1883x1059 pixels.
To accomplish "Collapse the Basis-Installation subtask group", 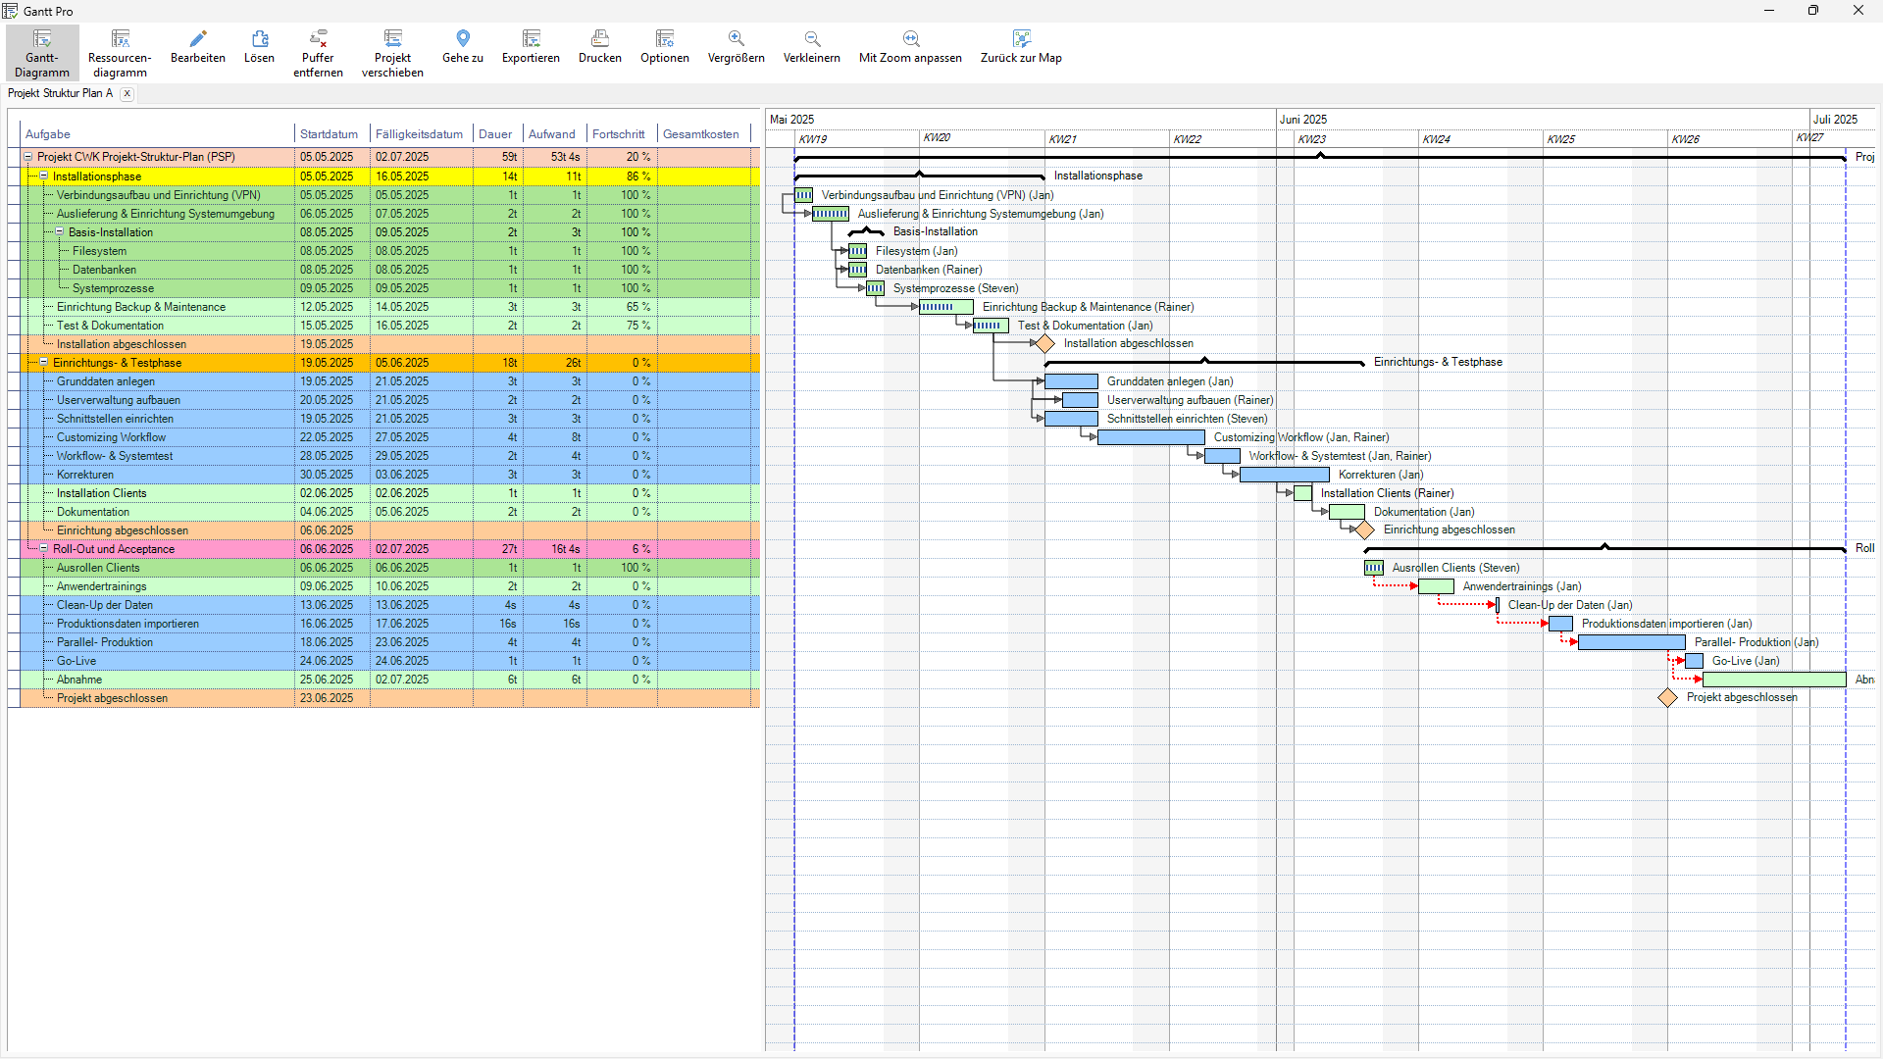I will [60, 232].
